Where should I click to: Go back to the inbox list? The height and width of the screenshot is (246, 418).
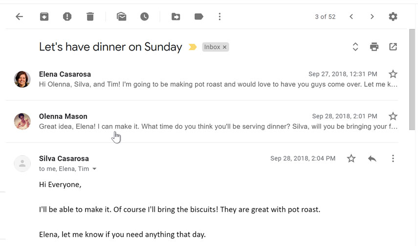pyautogui.click(x=19, y=17)
